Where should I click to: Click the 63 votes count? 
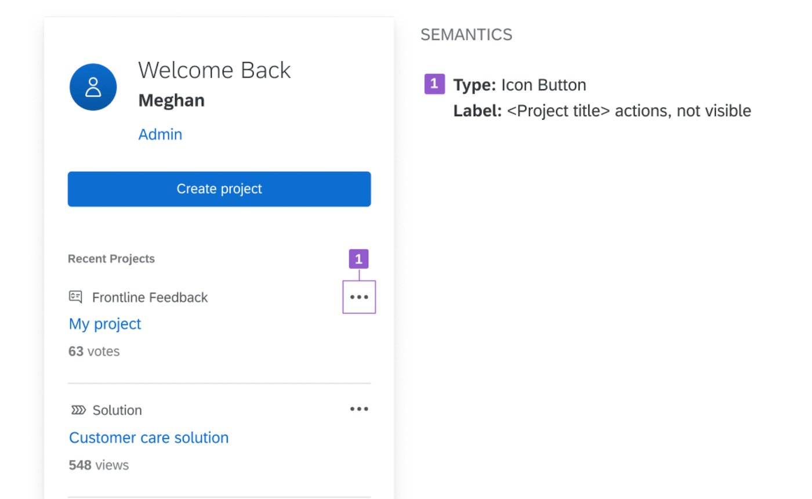pyautogui.click(x=94, y=351)
